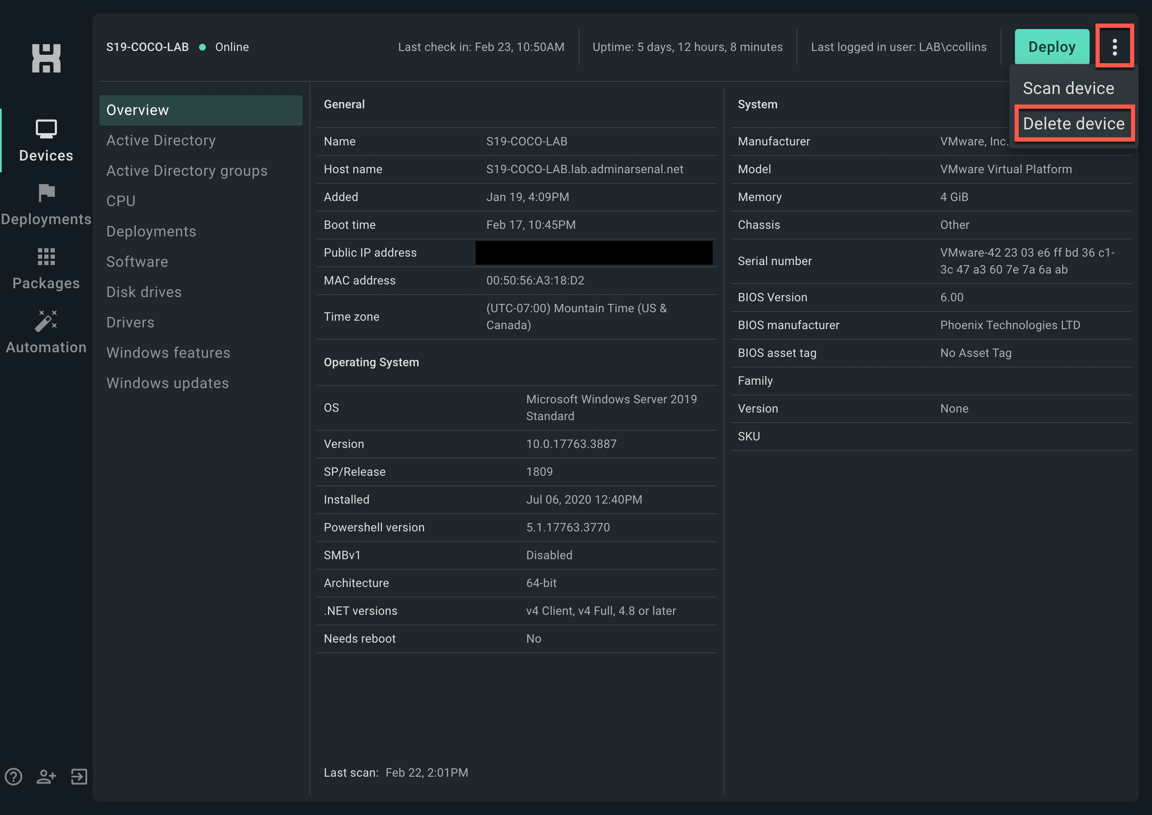Open the three-dot more options menu

(x=1114, y=47)
